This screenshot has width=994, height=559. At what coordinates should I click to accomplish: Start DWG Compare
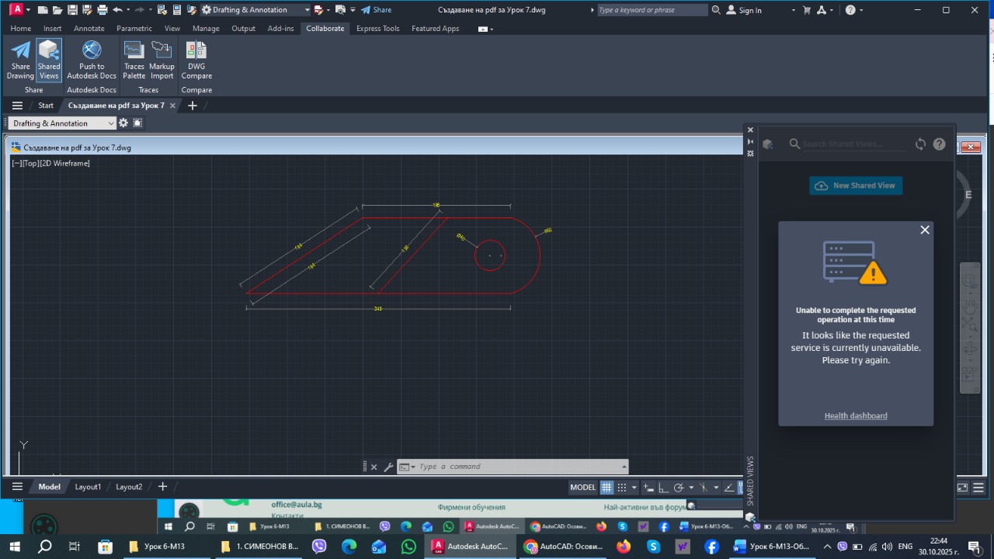coord(196,60)
